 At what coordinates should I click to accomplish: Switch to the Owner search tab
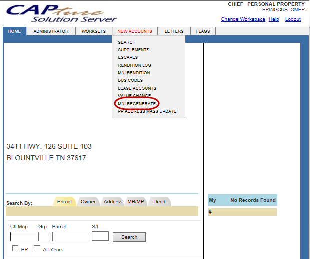coord(88,202)
